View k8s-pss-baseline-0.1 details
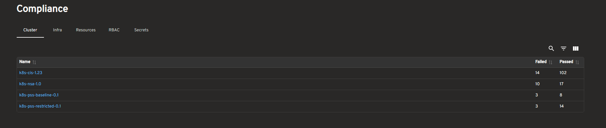This screenshot has width=606, height=128. (x=39, y=95)
